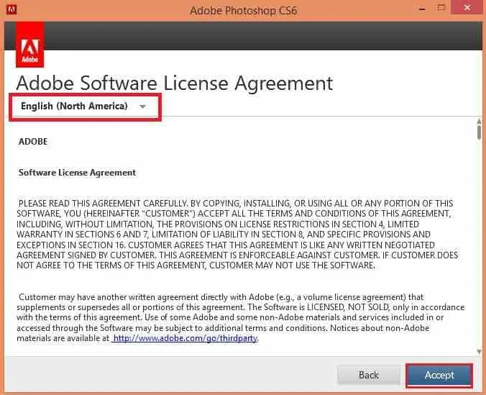Click the "ADOBE" heading in the agreement
The width and height of the screenshot is (486, 395).
pyautogui.click(x=33, y=142)
